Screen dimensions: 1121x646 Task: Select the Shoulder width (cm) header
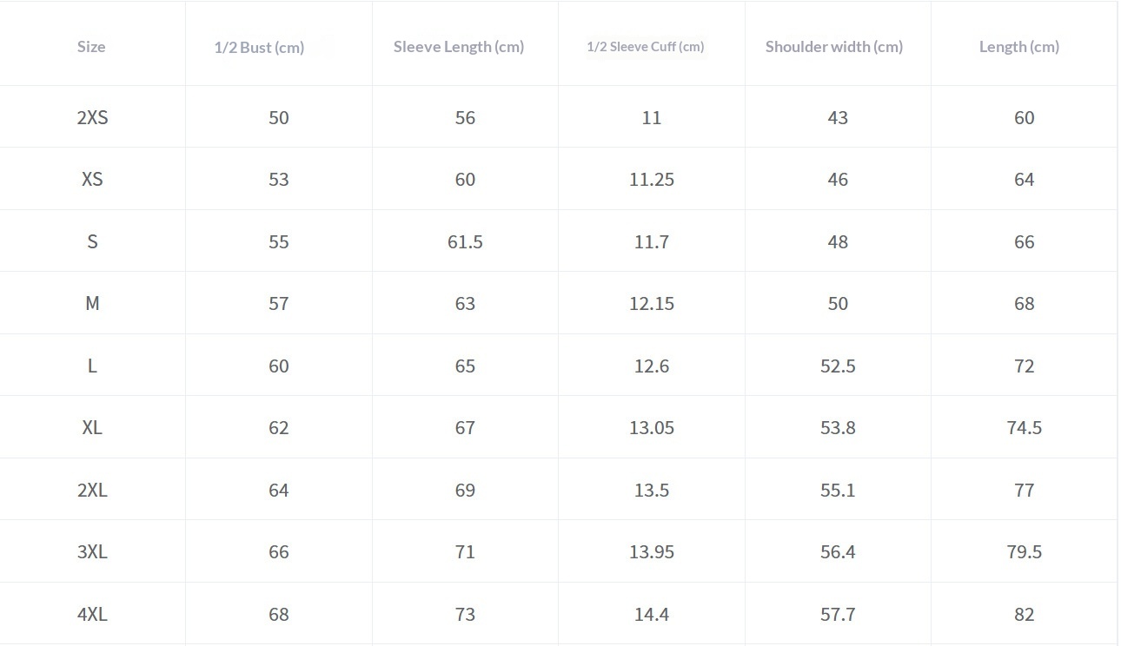[x=834, y=47]
